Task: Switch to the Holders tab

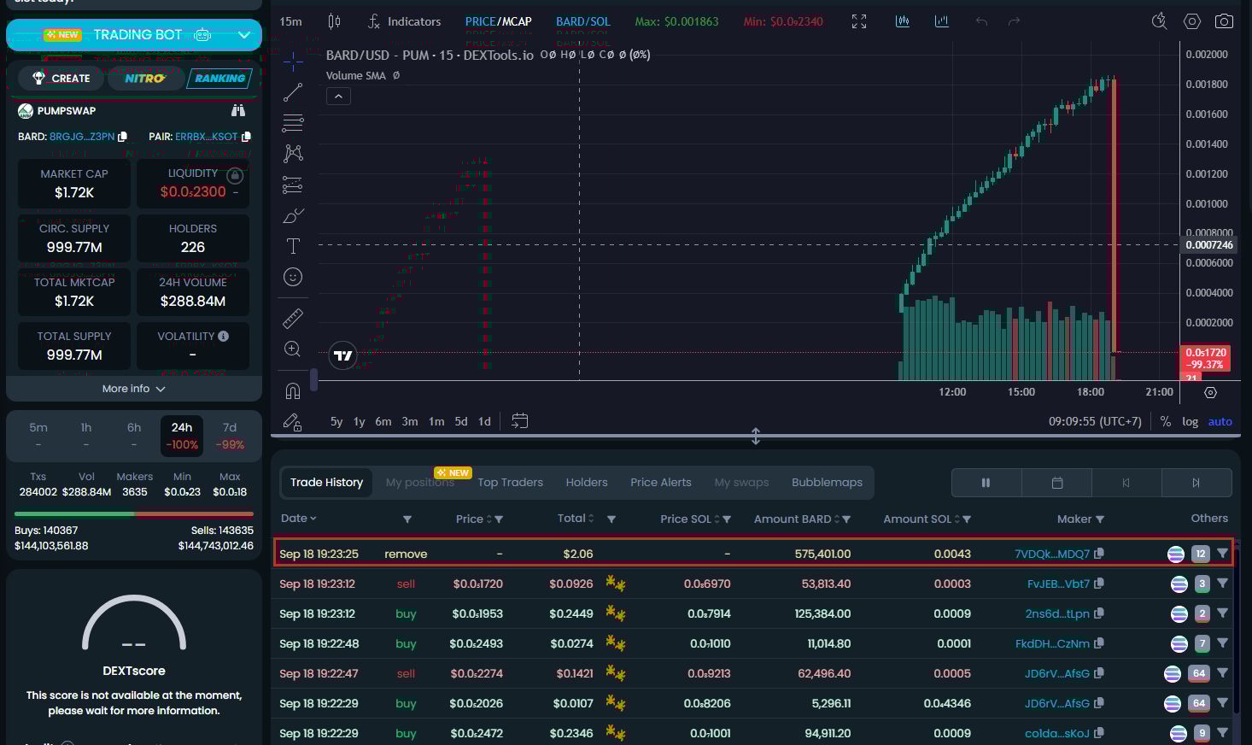Action: (x=586, y=482)
